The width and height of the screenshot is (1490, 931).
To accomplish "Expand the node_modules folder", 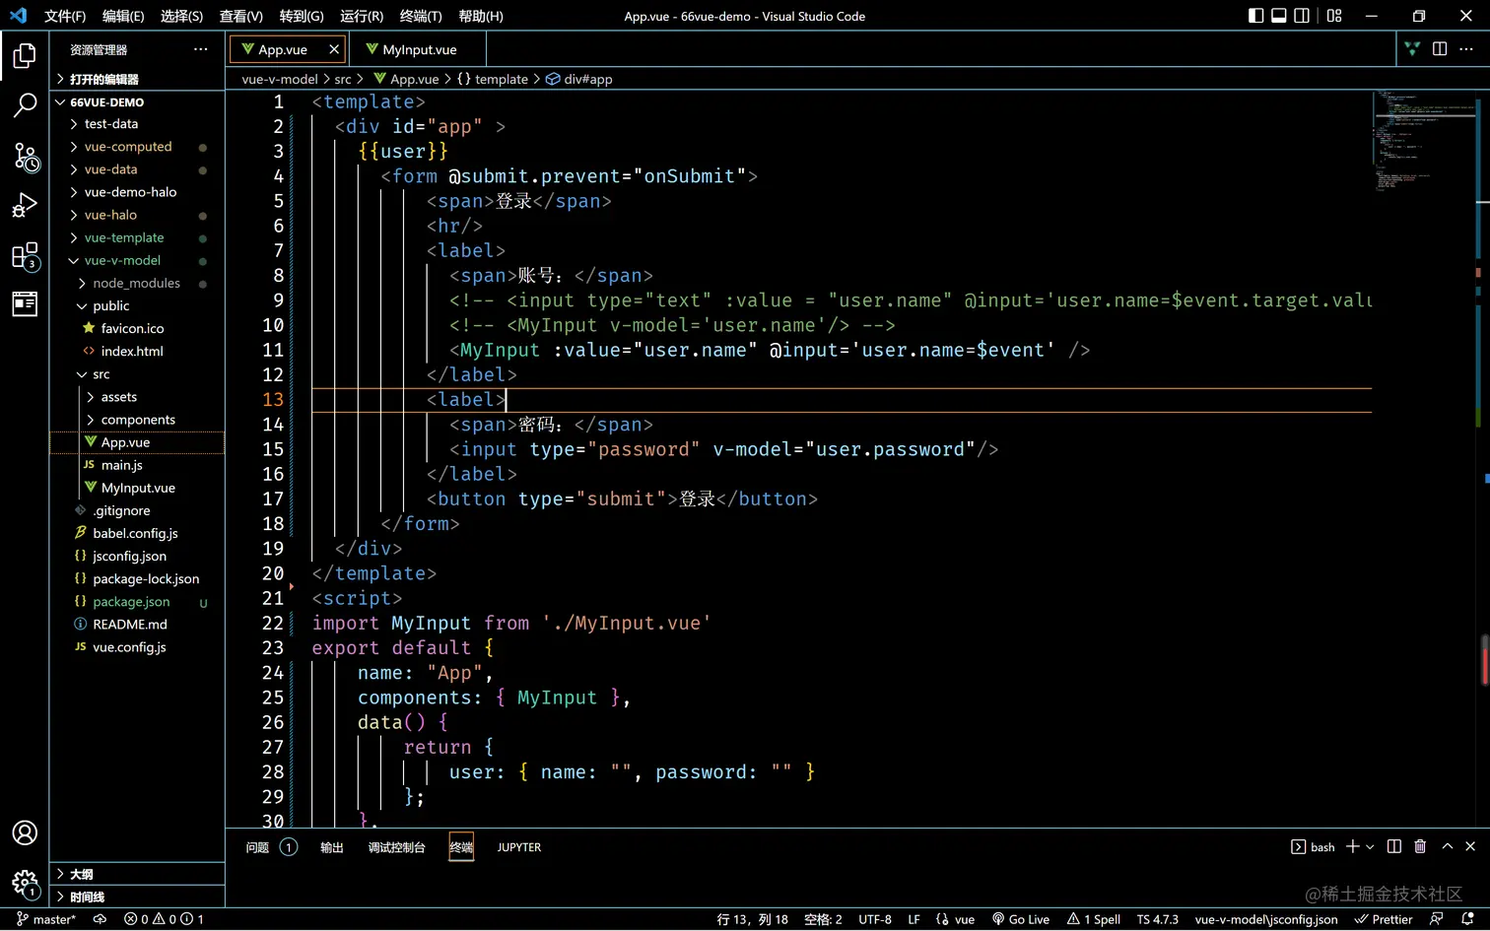I will tap(137, 283).
